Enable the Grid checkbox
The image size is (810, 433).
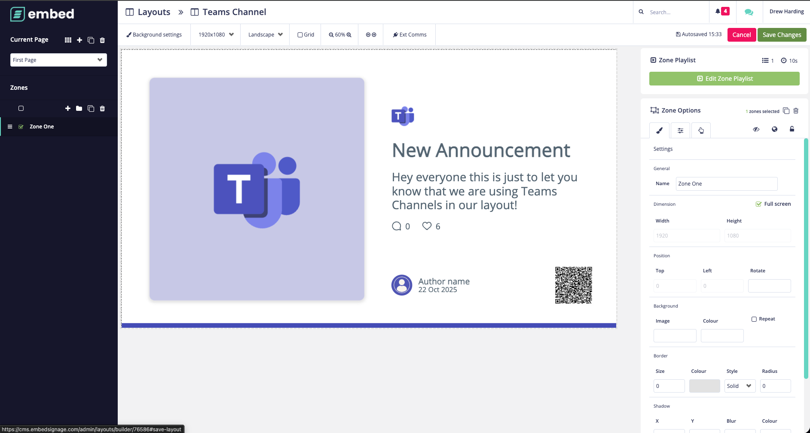[300, 35]
